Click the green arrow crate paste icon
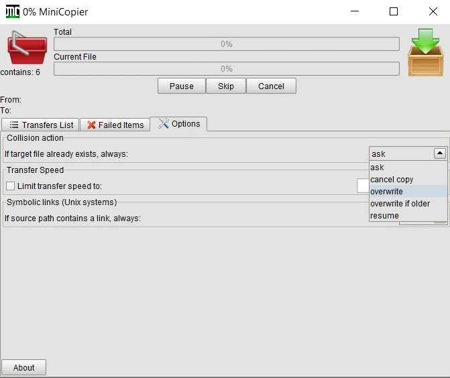The width and height of the screenshot is (450, 378). coord(426,52)
